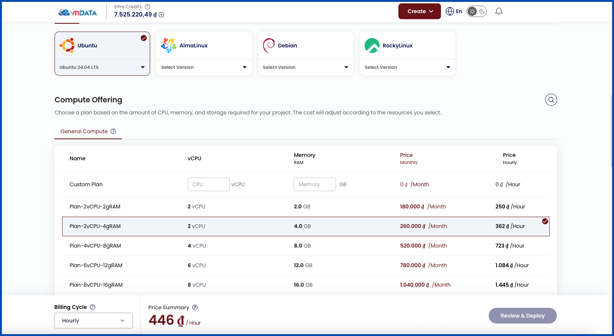Click the Name column header
614x336 pixels.
(x=78, y=158)
